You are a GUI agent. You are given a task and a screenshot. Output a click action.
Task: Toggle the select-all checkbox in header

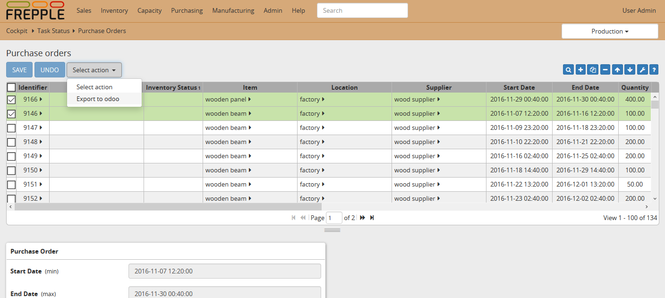(11, 87)
